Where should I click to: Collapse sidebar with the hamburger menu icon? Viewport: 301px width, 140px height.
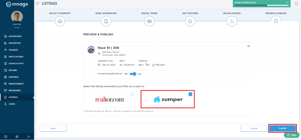[37, 4]
